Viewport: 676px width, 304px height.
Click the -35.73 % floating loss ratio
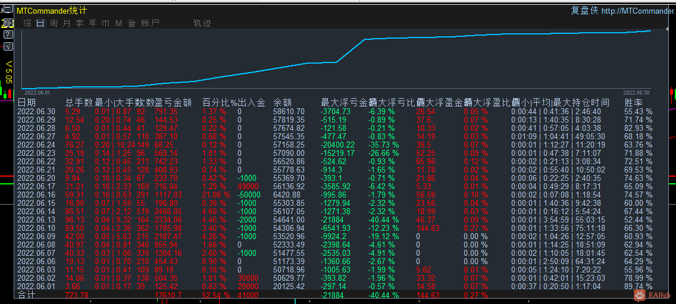point(384,145)
